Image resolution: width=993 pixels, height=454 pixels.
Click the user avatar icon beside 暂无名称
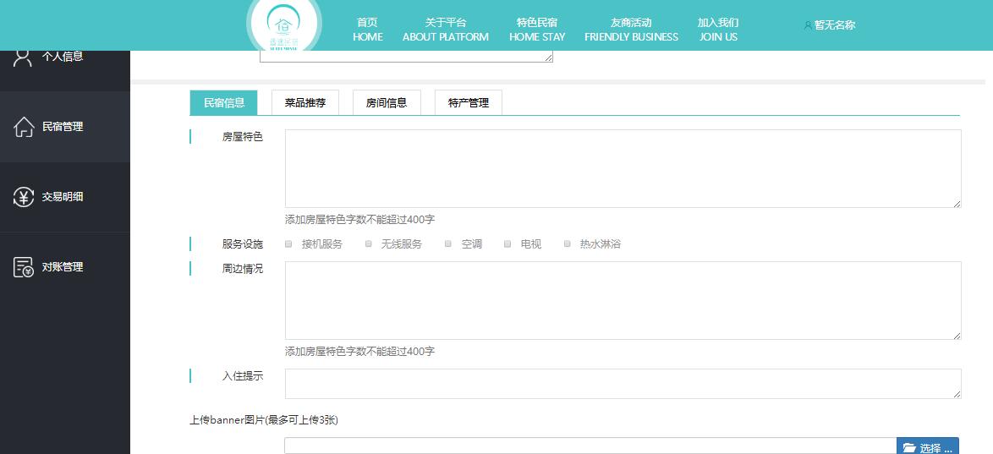pos(808,25)
